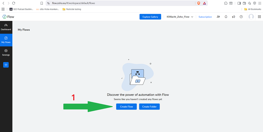Click the Zoho Flow logo
This screenshot has width=263, height=132.
tap(8, 17)
